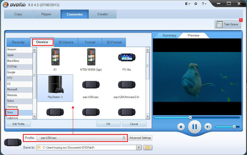Open the Converter tab

coord(74,14)
